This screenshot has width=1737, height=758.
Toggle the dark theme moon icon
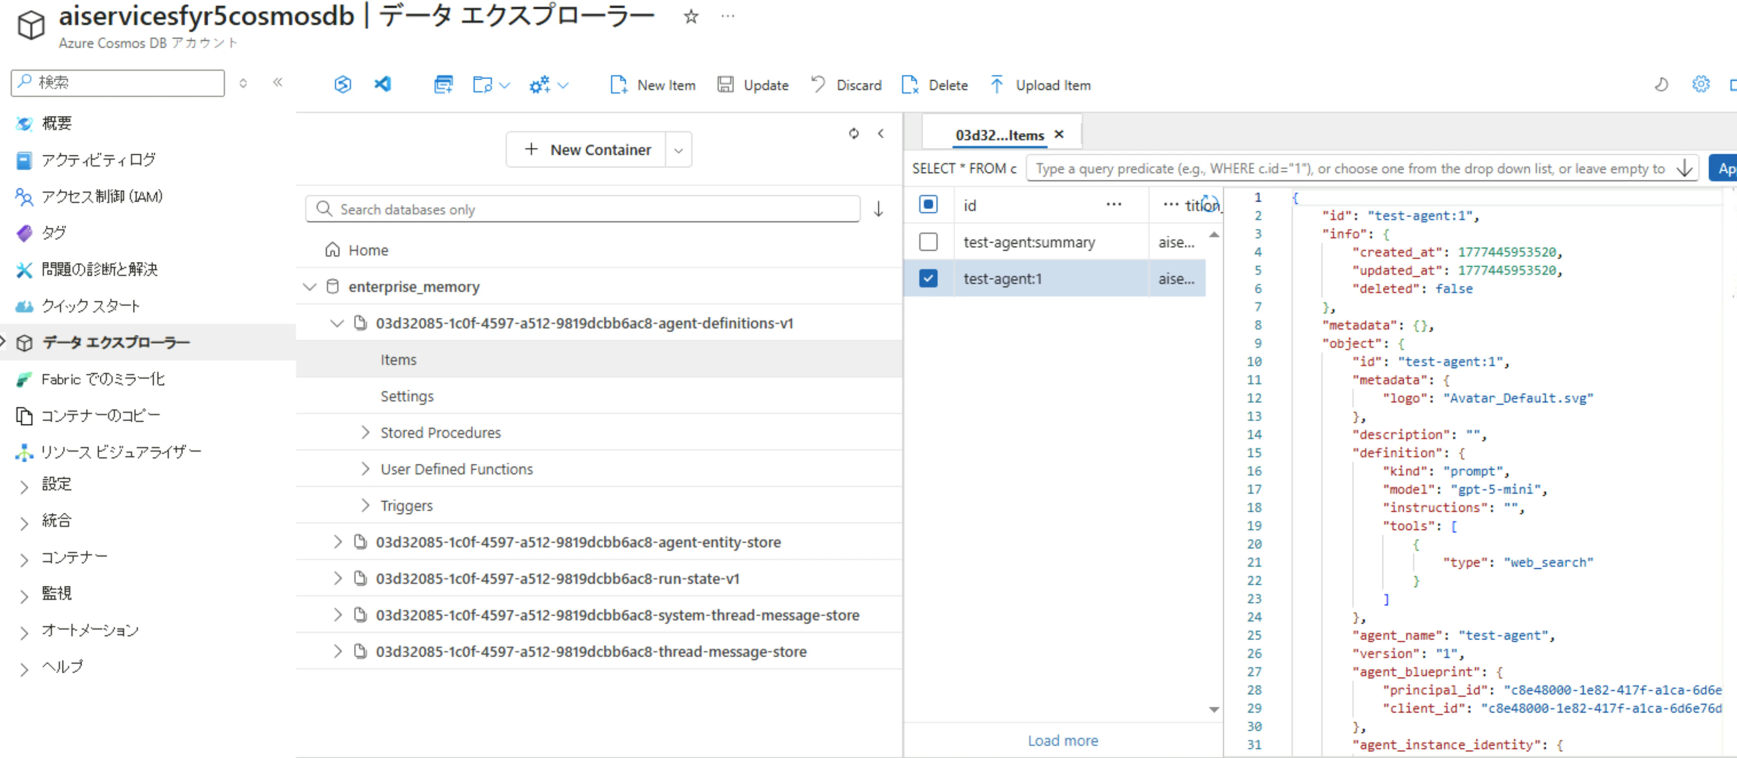1661,84
